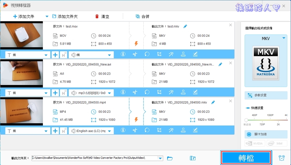The image size is (291, 165).
Task: Add subtitle file to test.mov row
Action: (55, 55)
